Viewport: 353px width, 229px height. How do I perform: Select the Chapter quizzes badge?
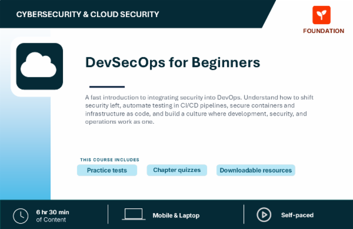point(177,170)
